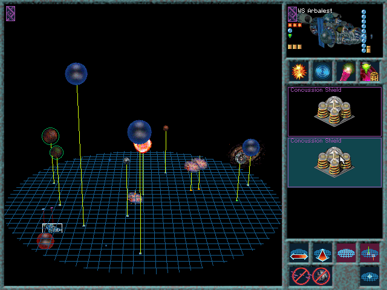Select the red shielded planet below the ship
Screen dimensions: 387x290
point(45,240)
